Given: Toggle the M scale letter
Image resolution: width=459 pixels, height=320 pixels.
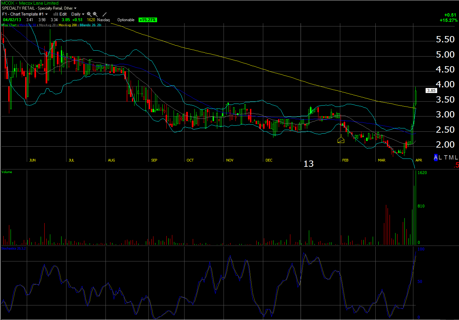Looking at the screenshot, I should [x=451, y=158].
